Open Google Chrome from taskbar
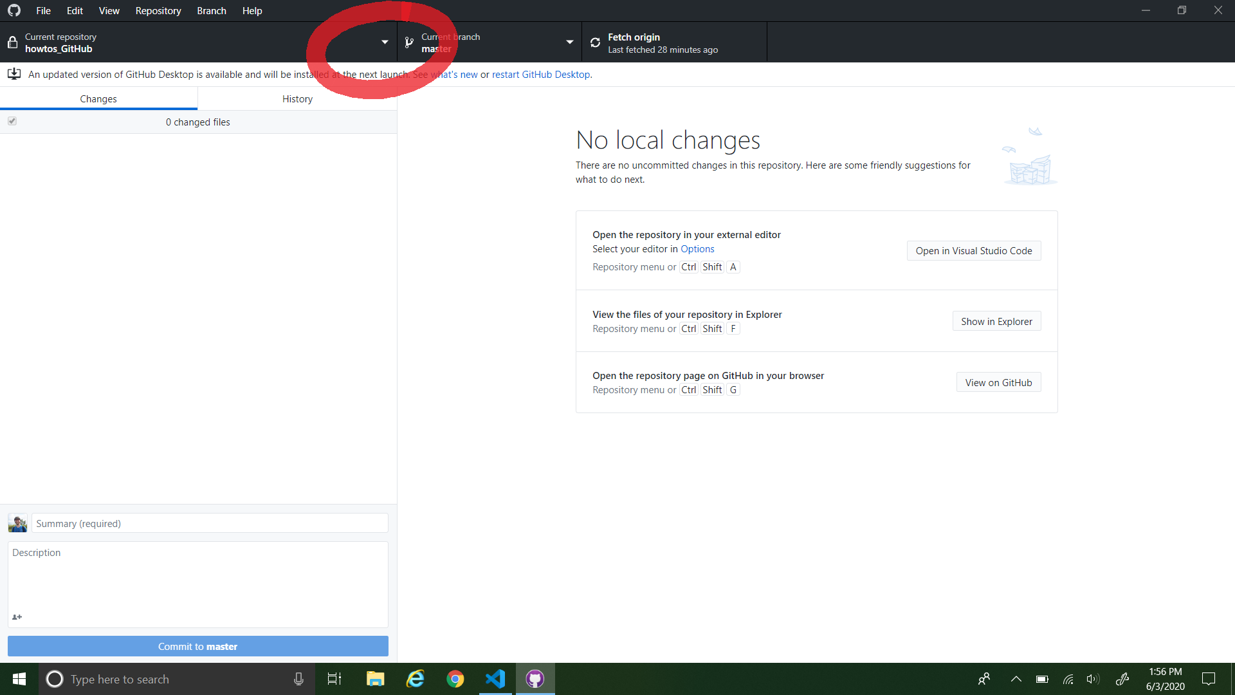Image resolution: width=1235 pixels, height=695 pixels. [455, 679]
